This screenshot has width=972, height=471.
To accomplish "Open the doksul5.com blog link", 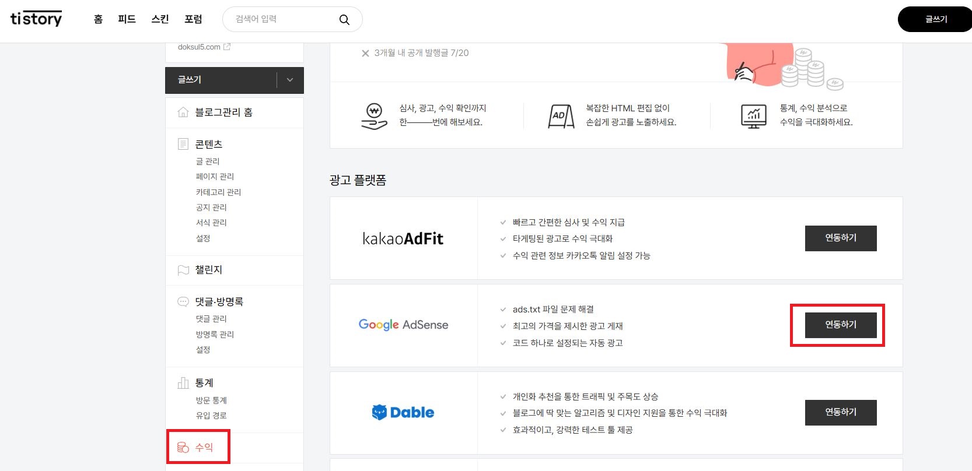I will coord(199,47).
